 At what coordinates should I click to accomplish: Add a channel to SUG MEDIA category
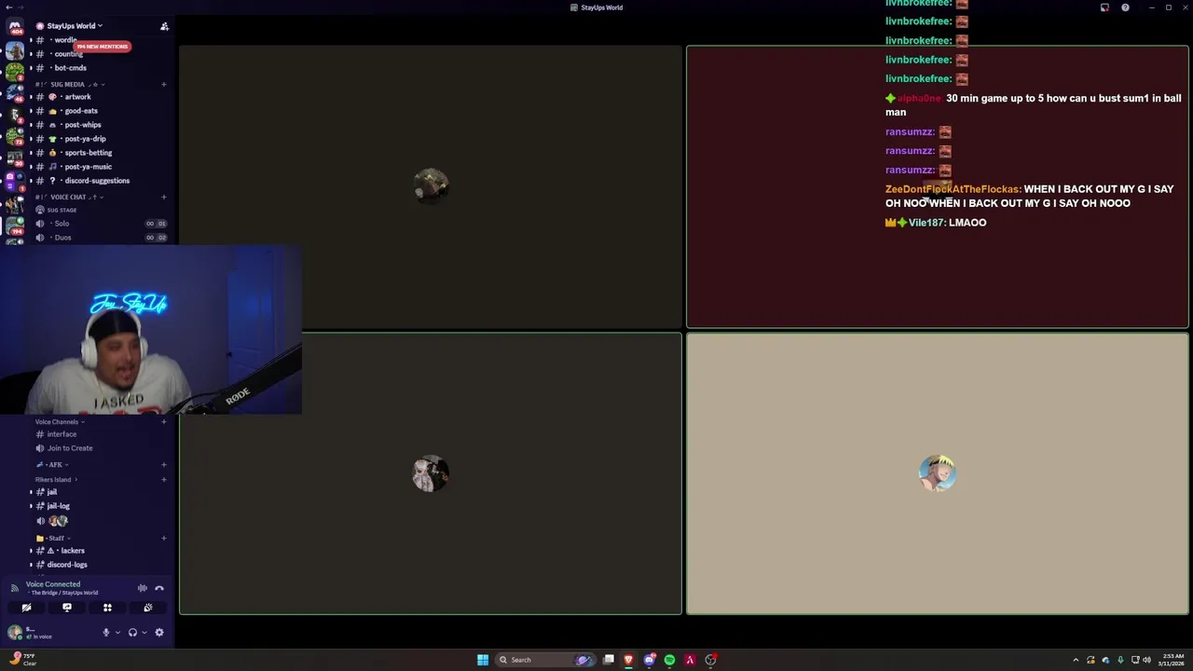pyautogui.click(x=164, y=85)
